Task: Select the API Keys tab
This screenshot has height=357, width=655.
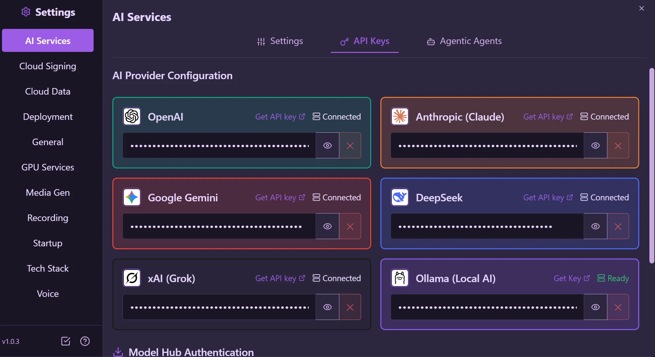Action: (365, 41)
